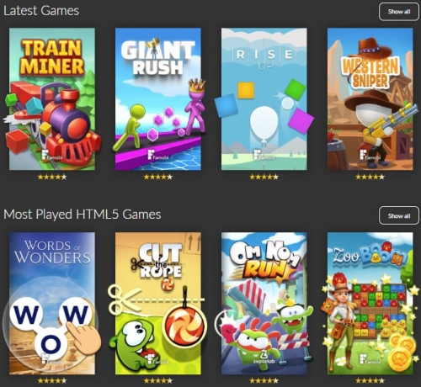Click star rating under Train Miner
Screen dimensions: 421x387
click(52, 177)
